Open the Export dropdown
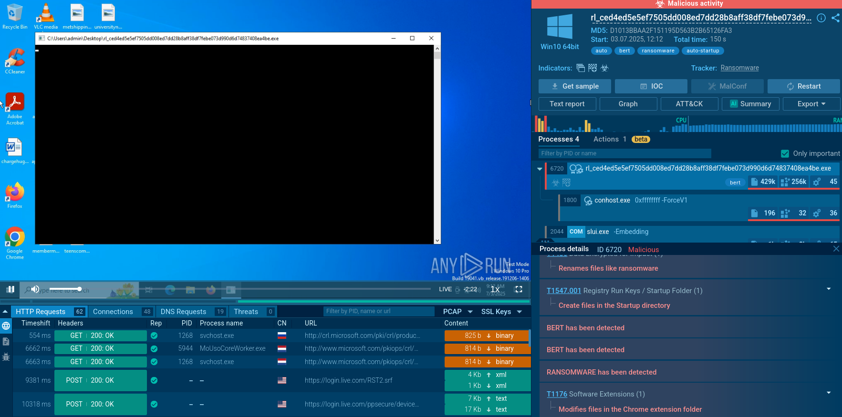The width and height of the screenshot is (842, 417). (811, 104)
